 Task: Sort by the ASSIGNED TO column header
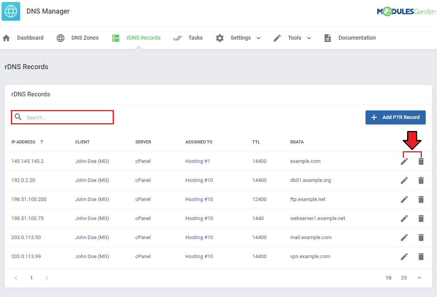pos(199,142)
